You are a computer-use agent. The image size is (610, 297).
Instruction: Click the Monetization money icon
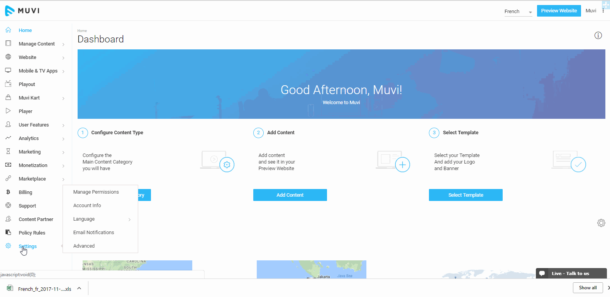click(8, 165)
